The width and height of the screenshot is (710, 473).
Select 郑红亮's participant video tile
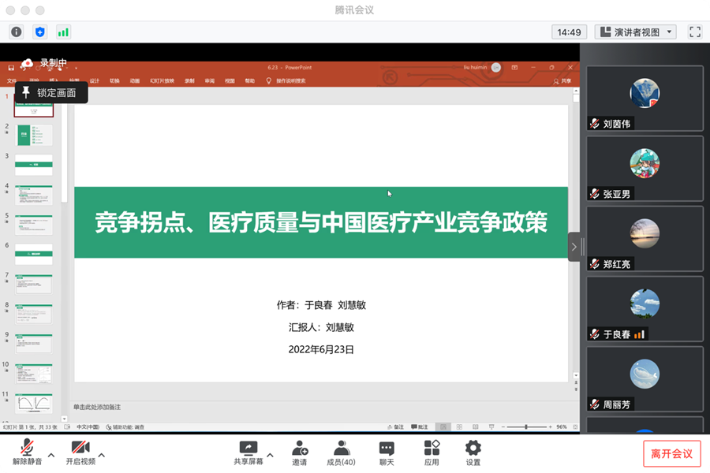pos(645,238)
